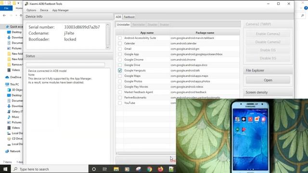Open the media player taskbar icon
Screen dimensions: 308x173
(127, 169)
